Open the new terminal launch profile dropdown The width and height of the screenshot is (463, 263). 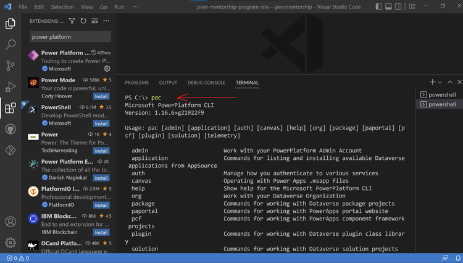point(440,82)
